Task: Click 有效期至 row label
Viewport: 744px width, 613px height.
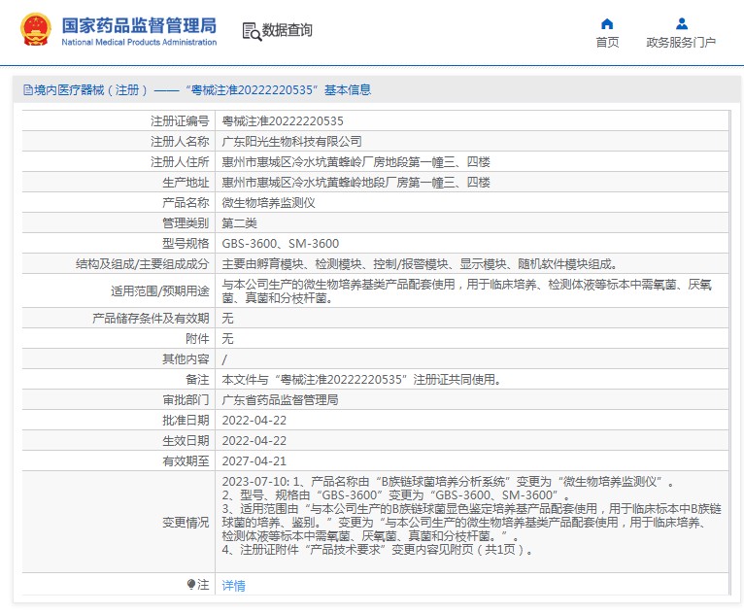Action: tap(186, 461)
